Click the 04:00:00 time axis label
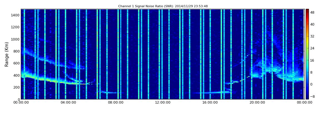The image size is (320, 113). (x=68, y=102)
